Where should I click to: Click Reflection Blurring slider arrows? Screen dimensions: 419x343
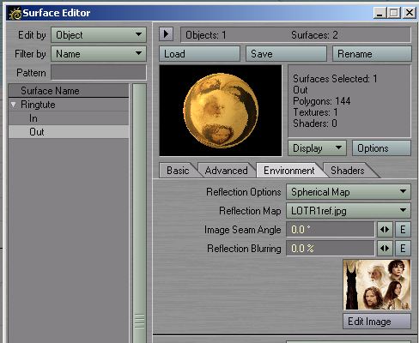tap(385, 249)
